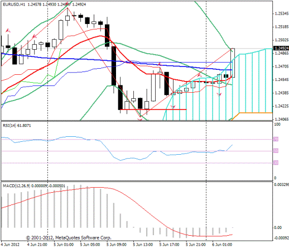Select the 5 Jun 21:00 time label
The image size is (289, 248).
[x=196, y=245]
